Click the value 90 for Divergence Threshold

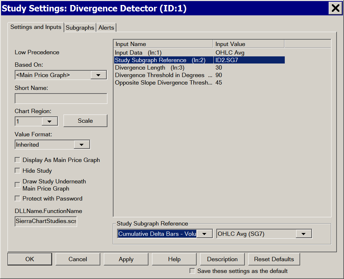click(x=219, y=75)
